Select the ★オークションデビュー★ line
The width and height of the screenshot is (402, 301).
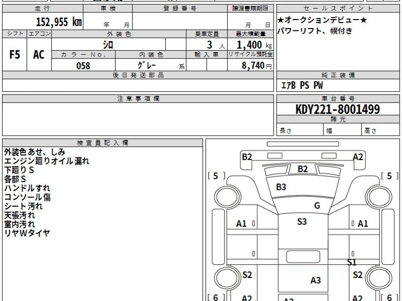pyautogui.click(x=322, y=20)
